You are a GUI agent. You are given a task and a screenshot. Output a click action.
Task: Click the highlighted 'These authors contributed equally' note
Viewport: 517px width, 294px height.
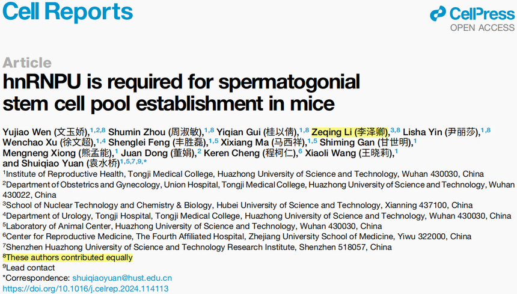pyautogui.click(x=67, y=257)
